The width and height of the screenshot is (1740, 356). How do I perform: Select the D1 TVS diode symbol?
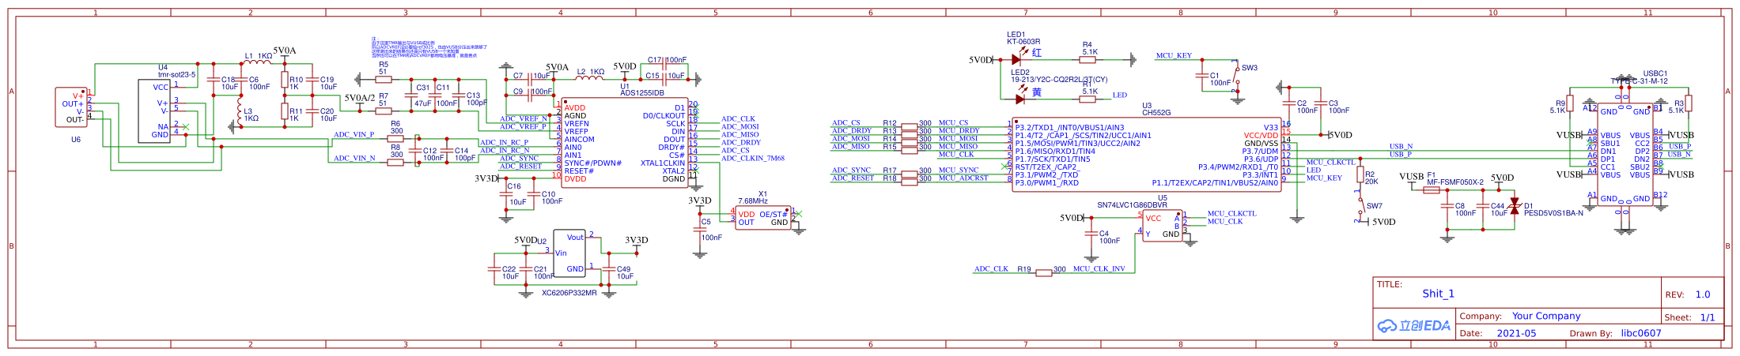click(1515, 207)
